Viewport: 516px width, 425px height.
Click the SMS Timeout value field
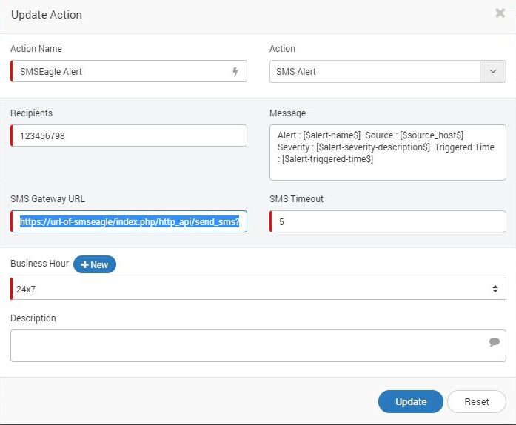coord(388,221)
